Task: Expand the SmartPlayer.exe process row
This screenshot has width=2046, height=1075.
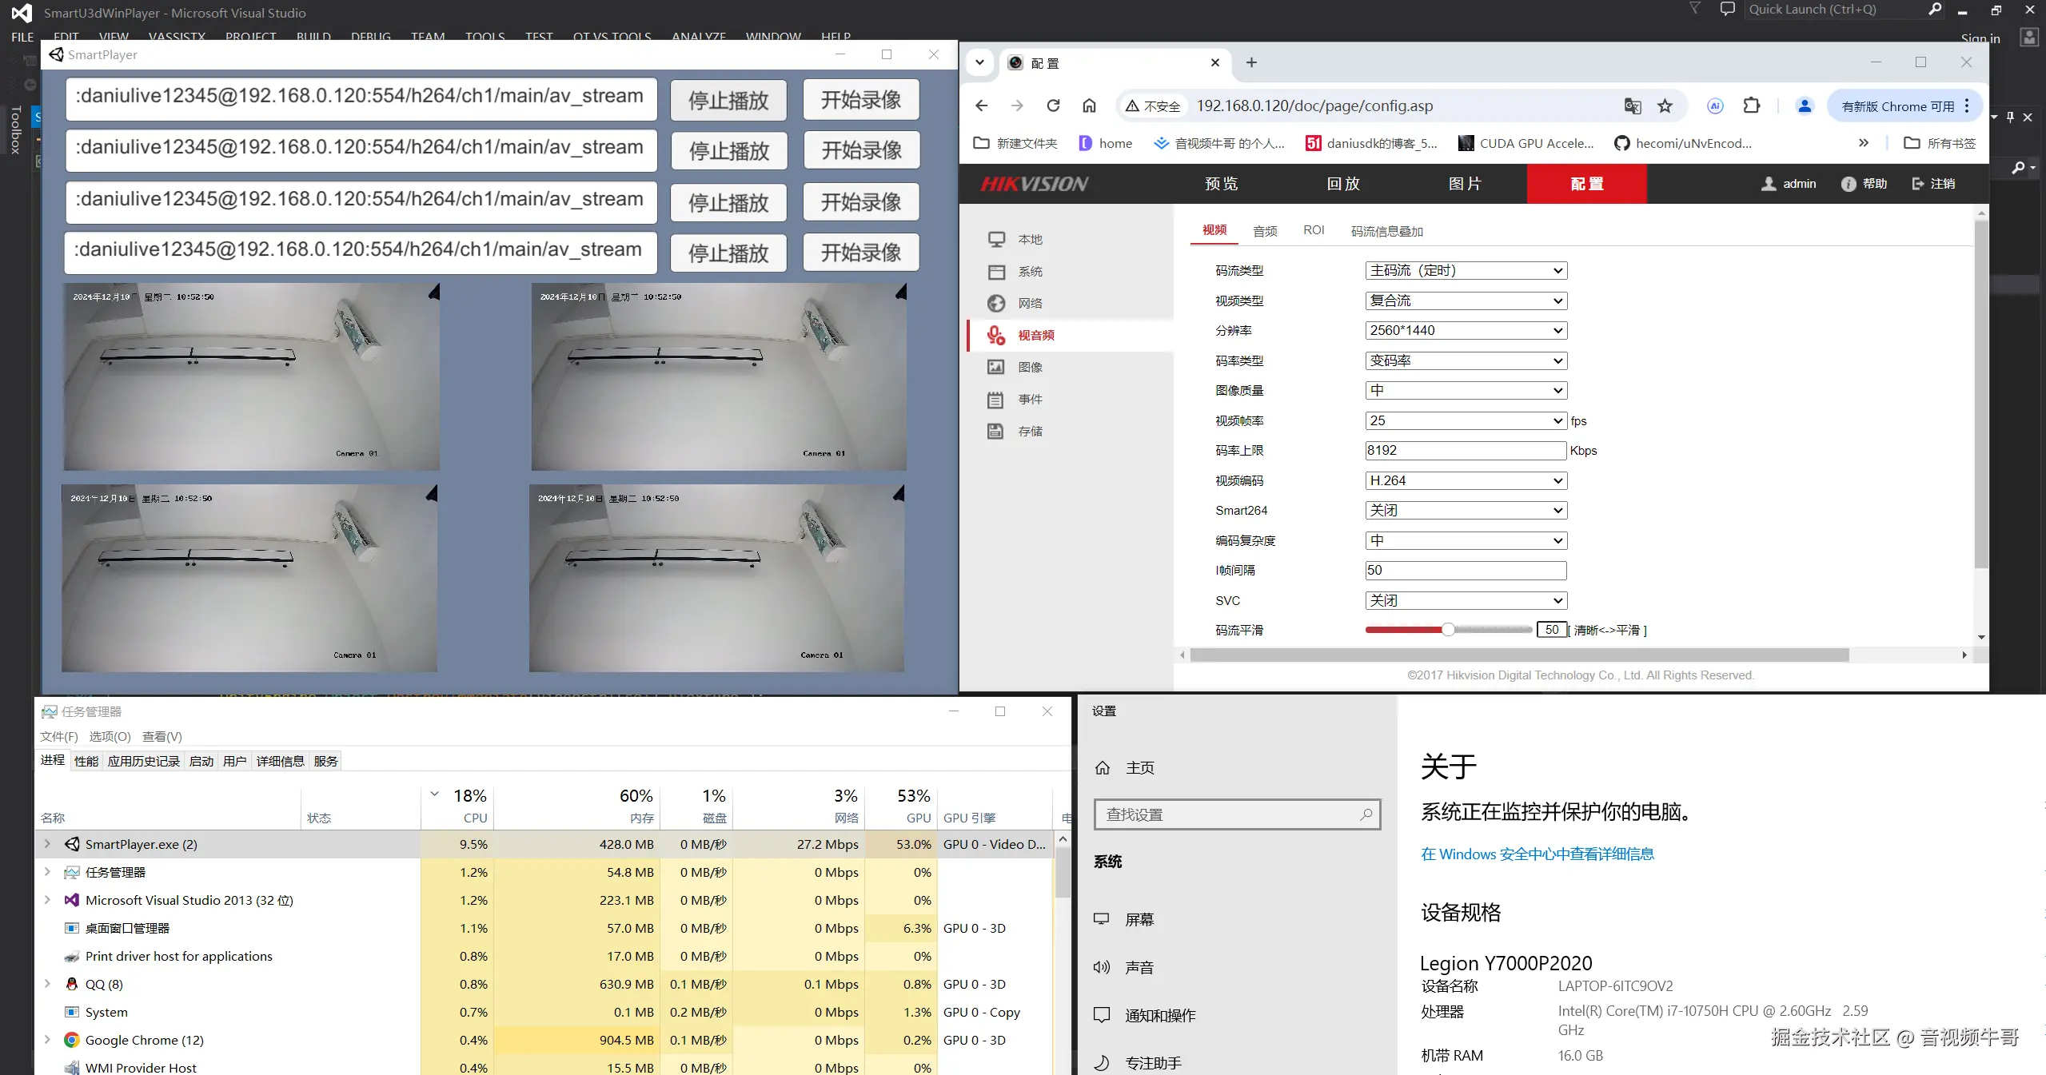Action: 47,844
